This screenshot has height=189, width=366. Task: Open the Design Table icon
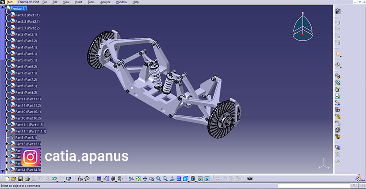[x=99, y=179]
